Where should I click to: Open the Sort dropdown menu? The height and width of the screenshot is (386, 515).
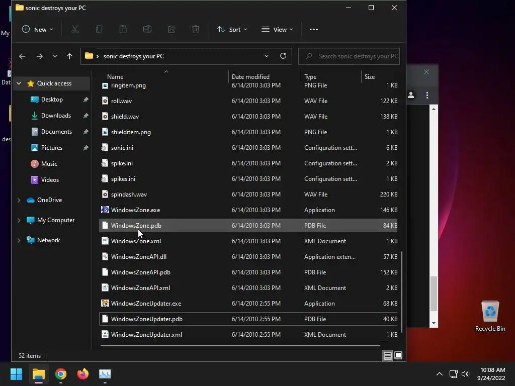(232, 30)
